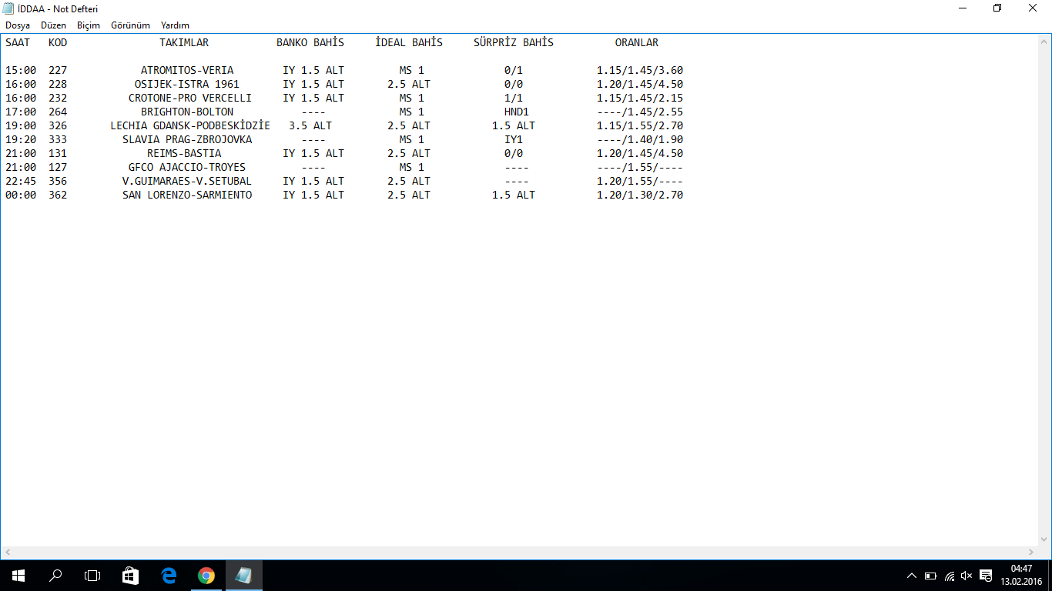Click the Notepad icon in title bar
The width and height of the screenshot is (1052, 591).
pyautogui.click(x=8, y=8)
